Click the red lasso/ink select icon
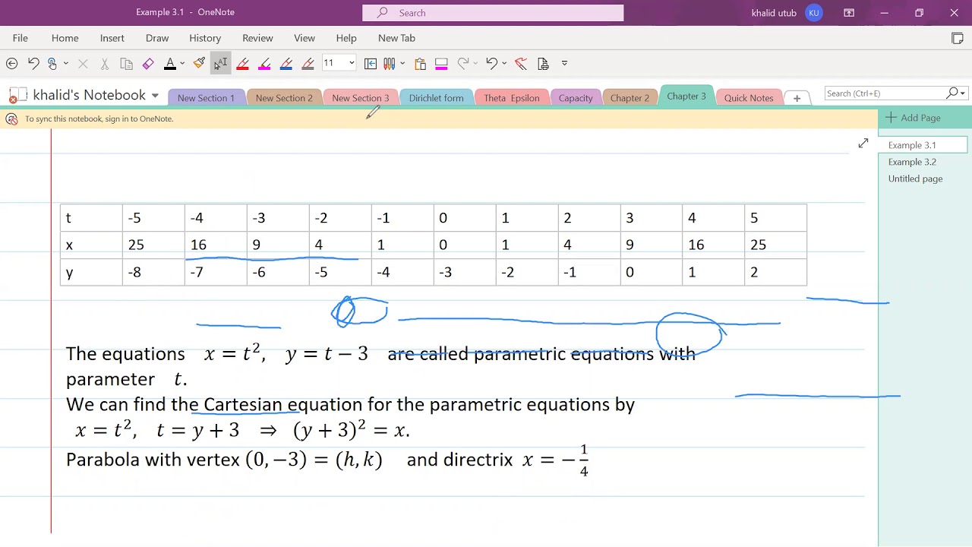The width and height of the screenshot is (972, 547). 521,64
